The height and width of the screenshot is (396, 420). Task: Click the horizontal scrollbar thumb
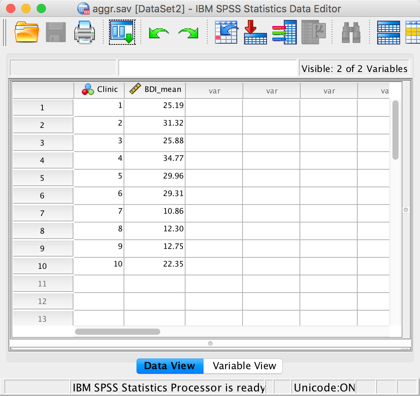(117, 332)
